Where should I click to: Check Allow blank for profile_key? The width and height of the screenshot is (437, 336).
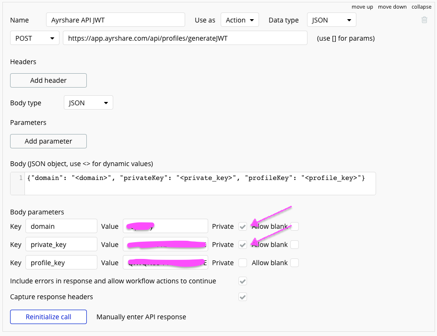pyautogui.click(x=295, y=263)
